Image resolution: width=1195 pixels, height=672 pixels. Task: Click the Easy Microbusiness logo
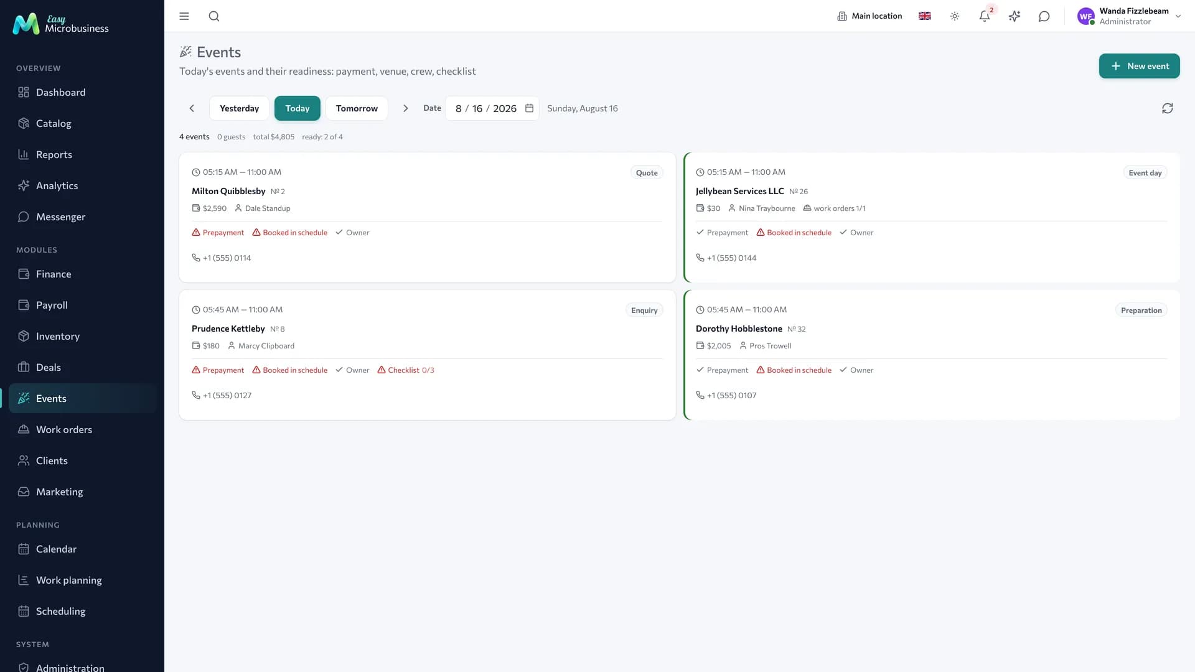tap(61, 24)
